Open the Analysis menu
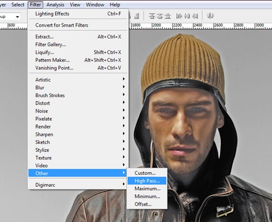This screenshot has height=222, width=272. coord(55,4)
